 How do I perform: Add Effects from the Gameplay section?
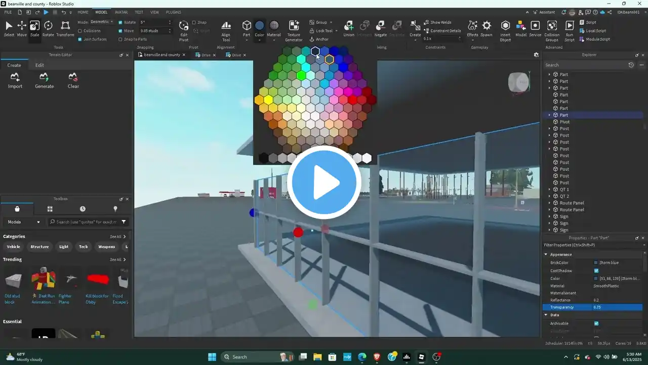[472, 29]
